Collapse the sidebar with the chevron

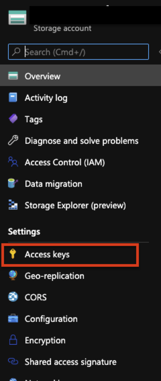pos(160,52)
